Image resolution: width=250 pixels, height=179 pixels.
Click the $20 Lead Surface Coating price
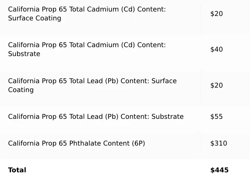coord(216,85)
